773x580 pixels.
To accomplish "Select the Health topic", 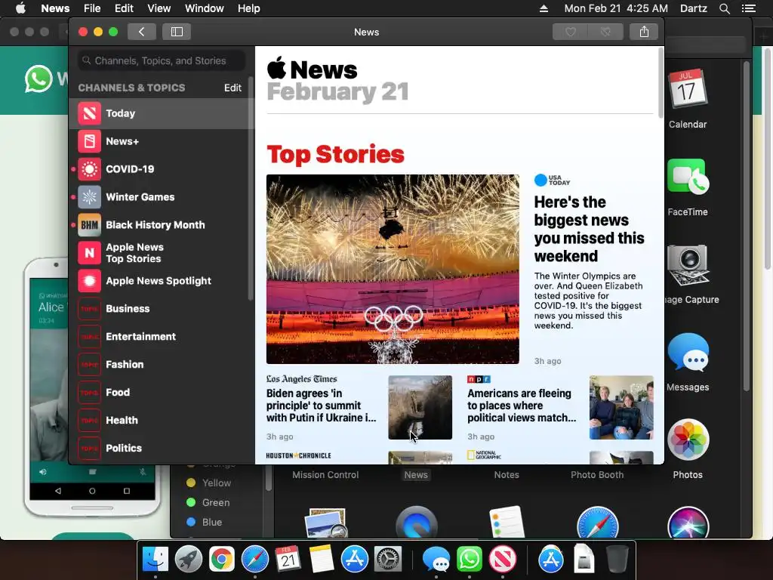I will pos(163,420).
